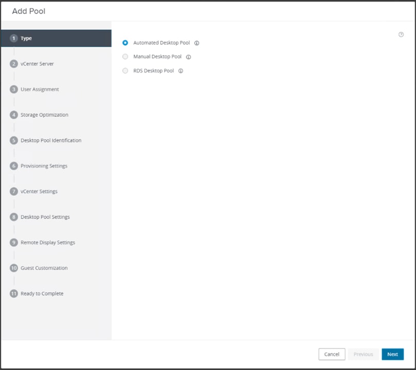Click info icon beside Automated Desktop Pool
The width and height of the screenshot is (416, 370).
(x=197, y=43)
